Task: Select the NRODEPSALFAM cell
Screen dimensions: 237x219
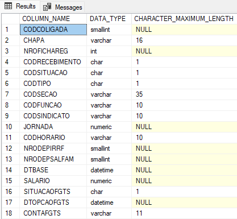Action: tap(53, 159)
